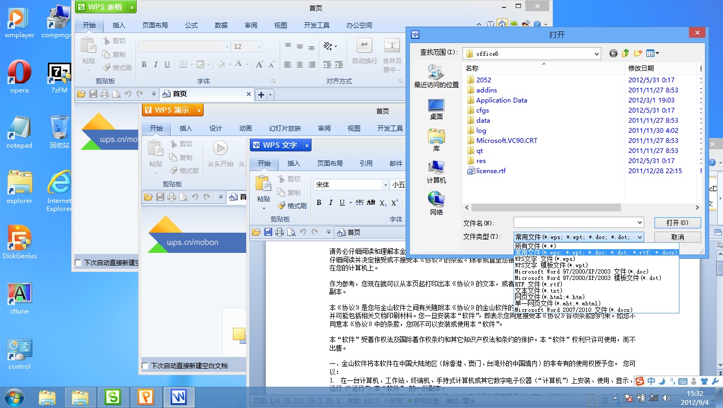Click Format Painter (格式刷) in WPS 文字
723x408 pixels.
click(x=291, y=206)
